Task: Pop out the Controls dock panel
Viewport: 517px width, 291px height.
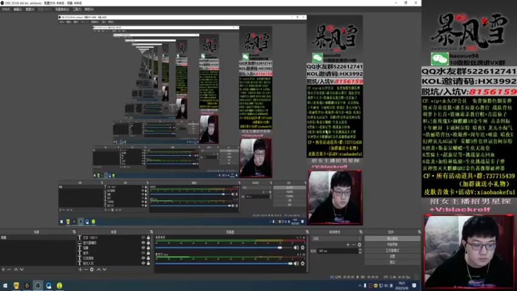Action: click(x=419, y=232)
